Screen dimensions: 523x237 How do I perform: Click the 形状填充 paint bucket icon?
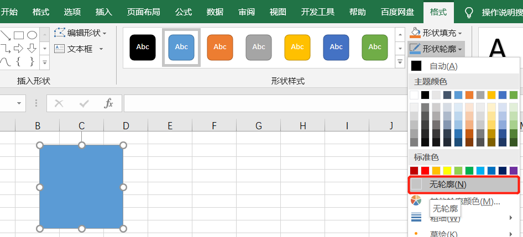click(x=415, y=33)
